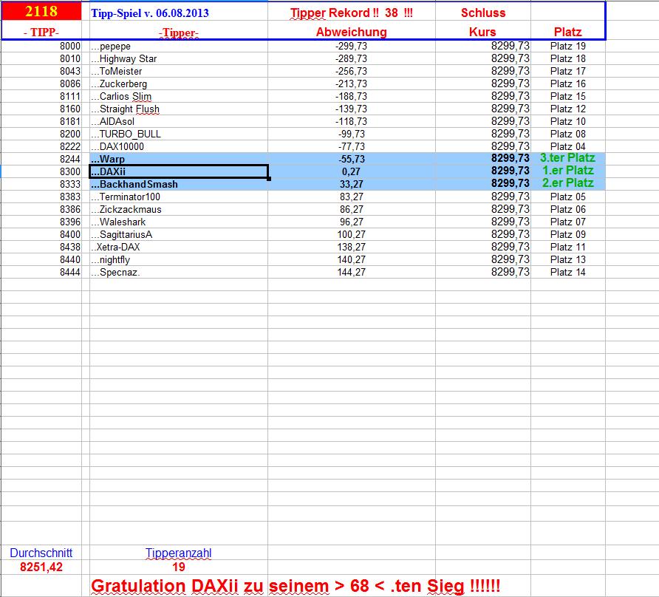Select the Gratulation DAXii congratulations message

(x=296, y=584)
